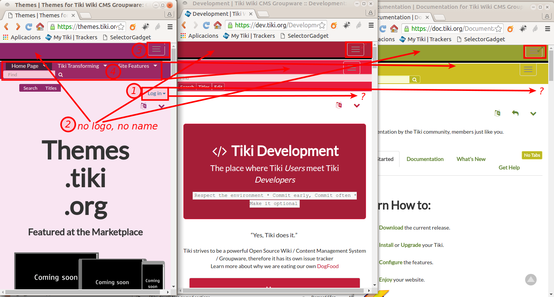Click the feather extension icon in Documentation window
The width and height of the screenshot is (554, 297).
tap(535, 29)
